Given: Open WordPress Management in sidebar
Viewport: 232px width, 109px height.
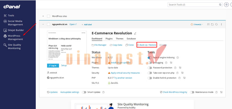Looking at the screenshot, I should click(13, 37).
